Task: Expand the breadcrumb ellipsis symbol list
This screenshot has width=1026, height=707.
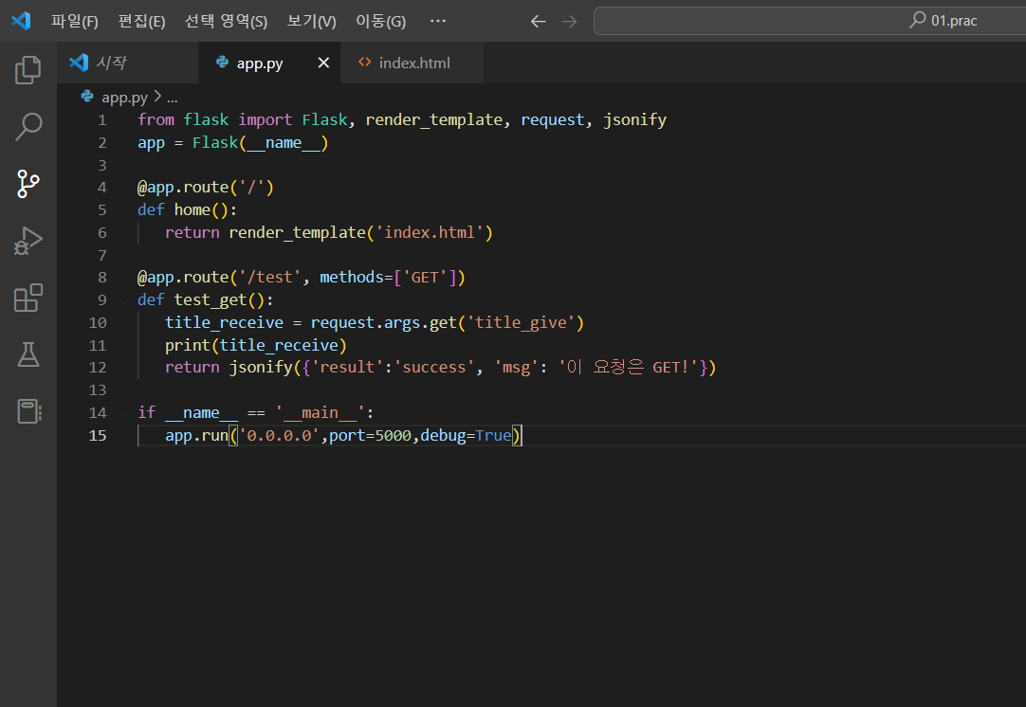Action: (x=172, y=98)
